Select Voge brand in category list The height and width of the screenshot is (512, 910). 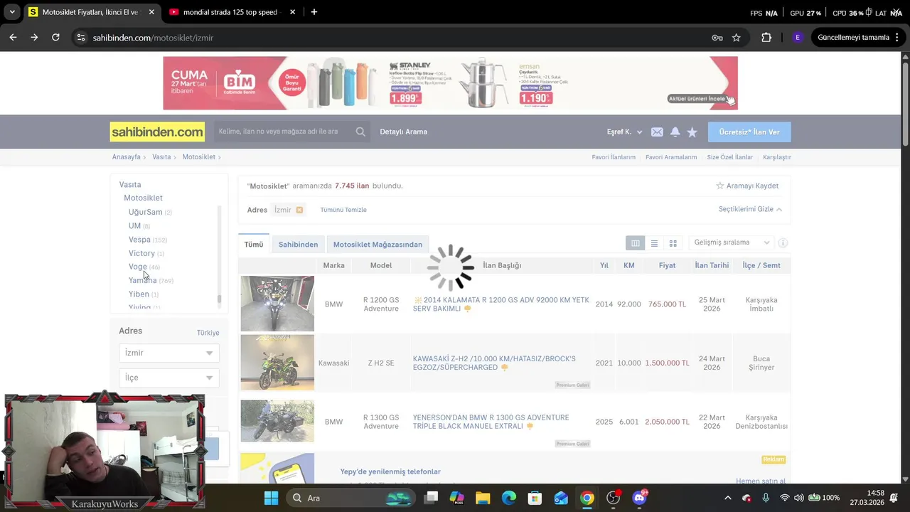pyautogui.click(x=138, y=267)
